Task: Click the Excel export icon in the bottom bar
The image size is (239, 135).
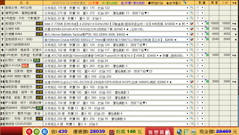Action: click(187, 132)
